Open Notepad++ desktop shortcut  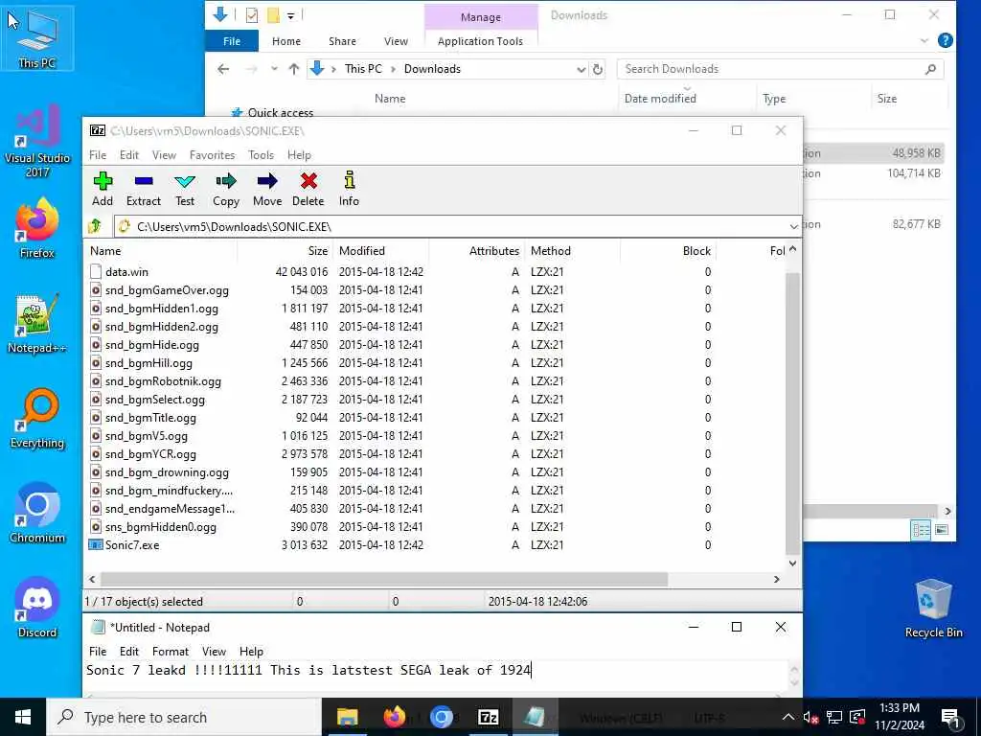[37, 323]
